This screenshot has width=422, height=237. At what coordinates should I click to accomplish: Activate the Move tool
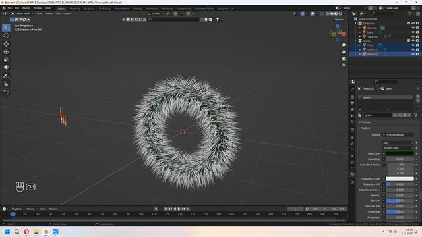tap(6, 44)
